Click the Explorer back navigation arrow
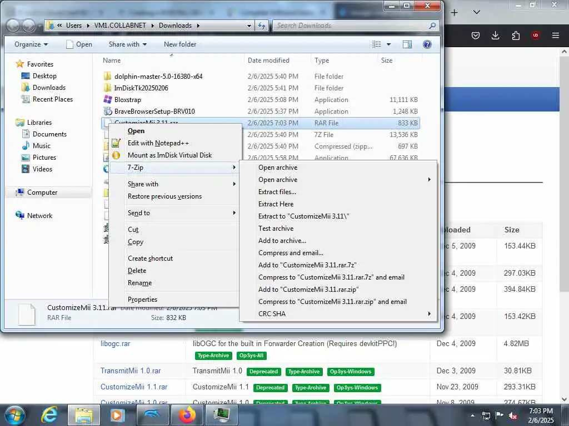Screen dimensions: 569x426 click(13, 26)
